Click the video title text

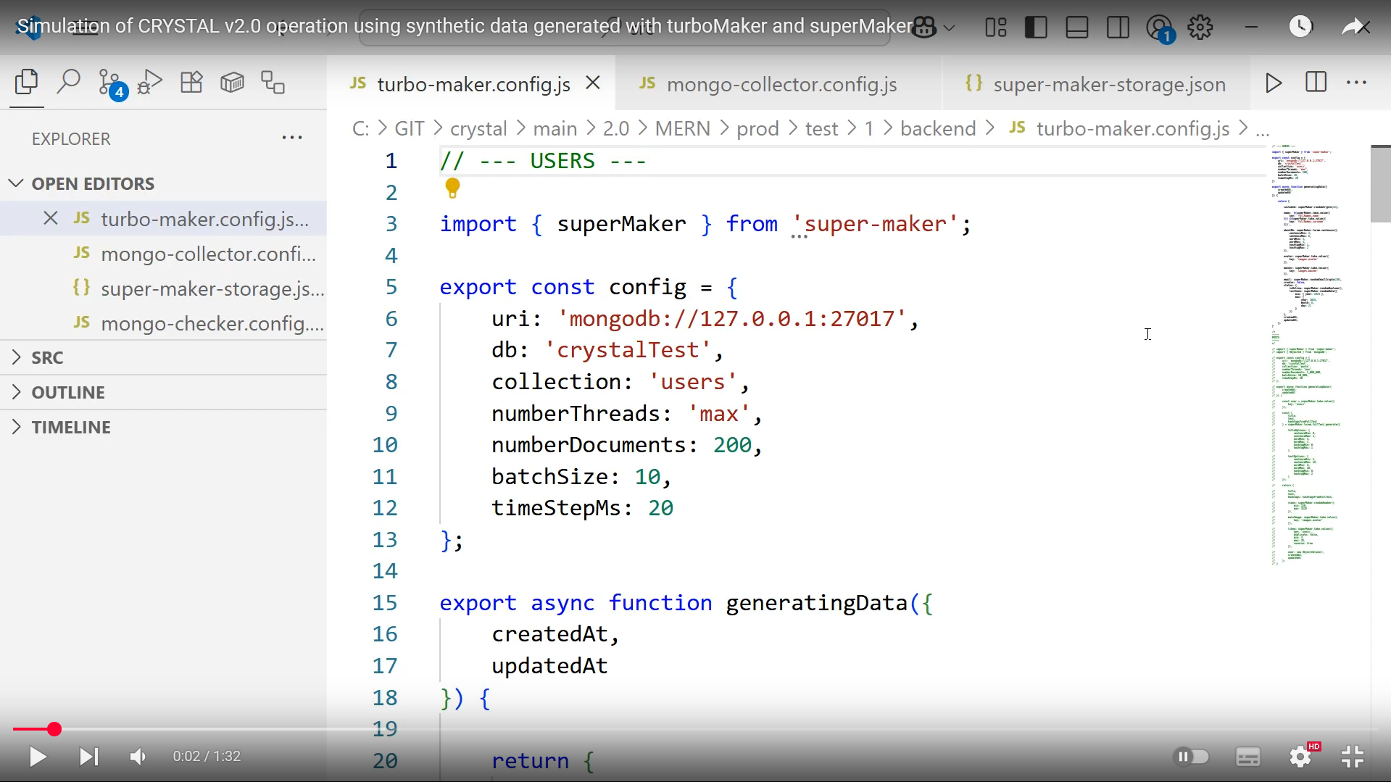[x=465, y=26]
